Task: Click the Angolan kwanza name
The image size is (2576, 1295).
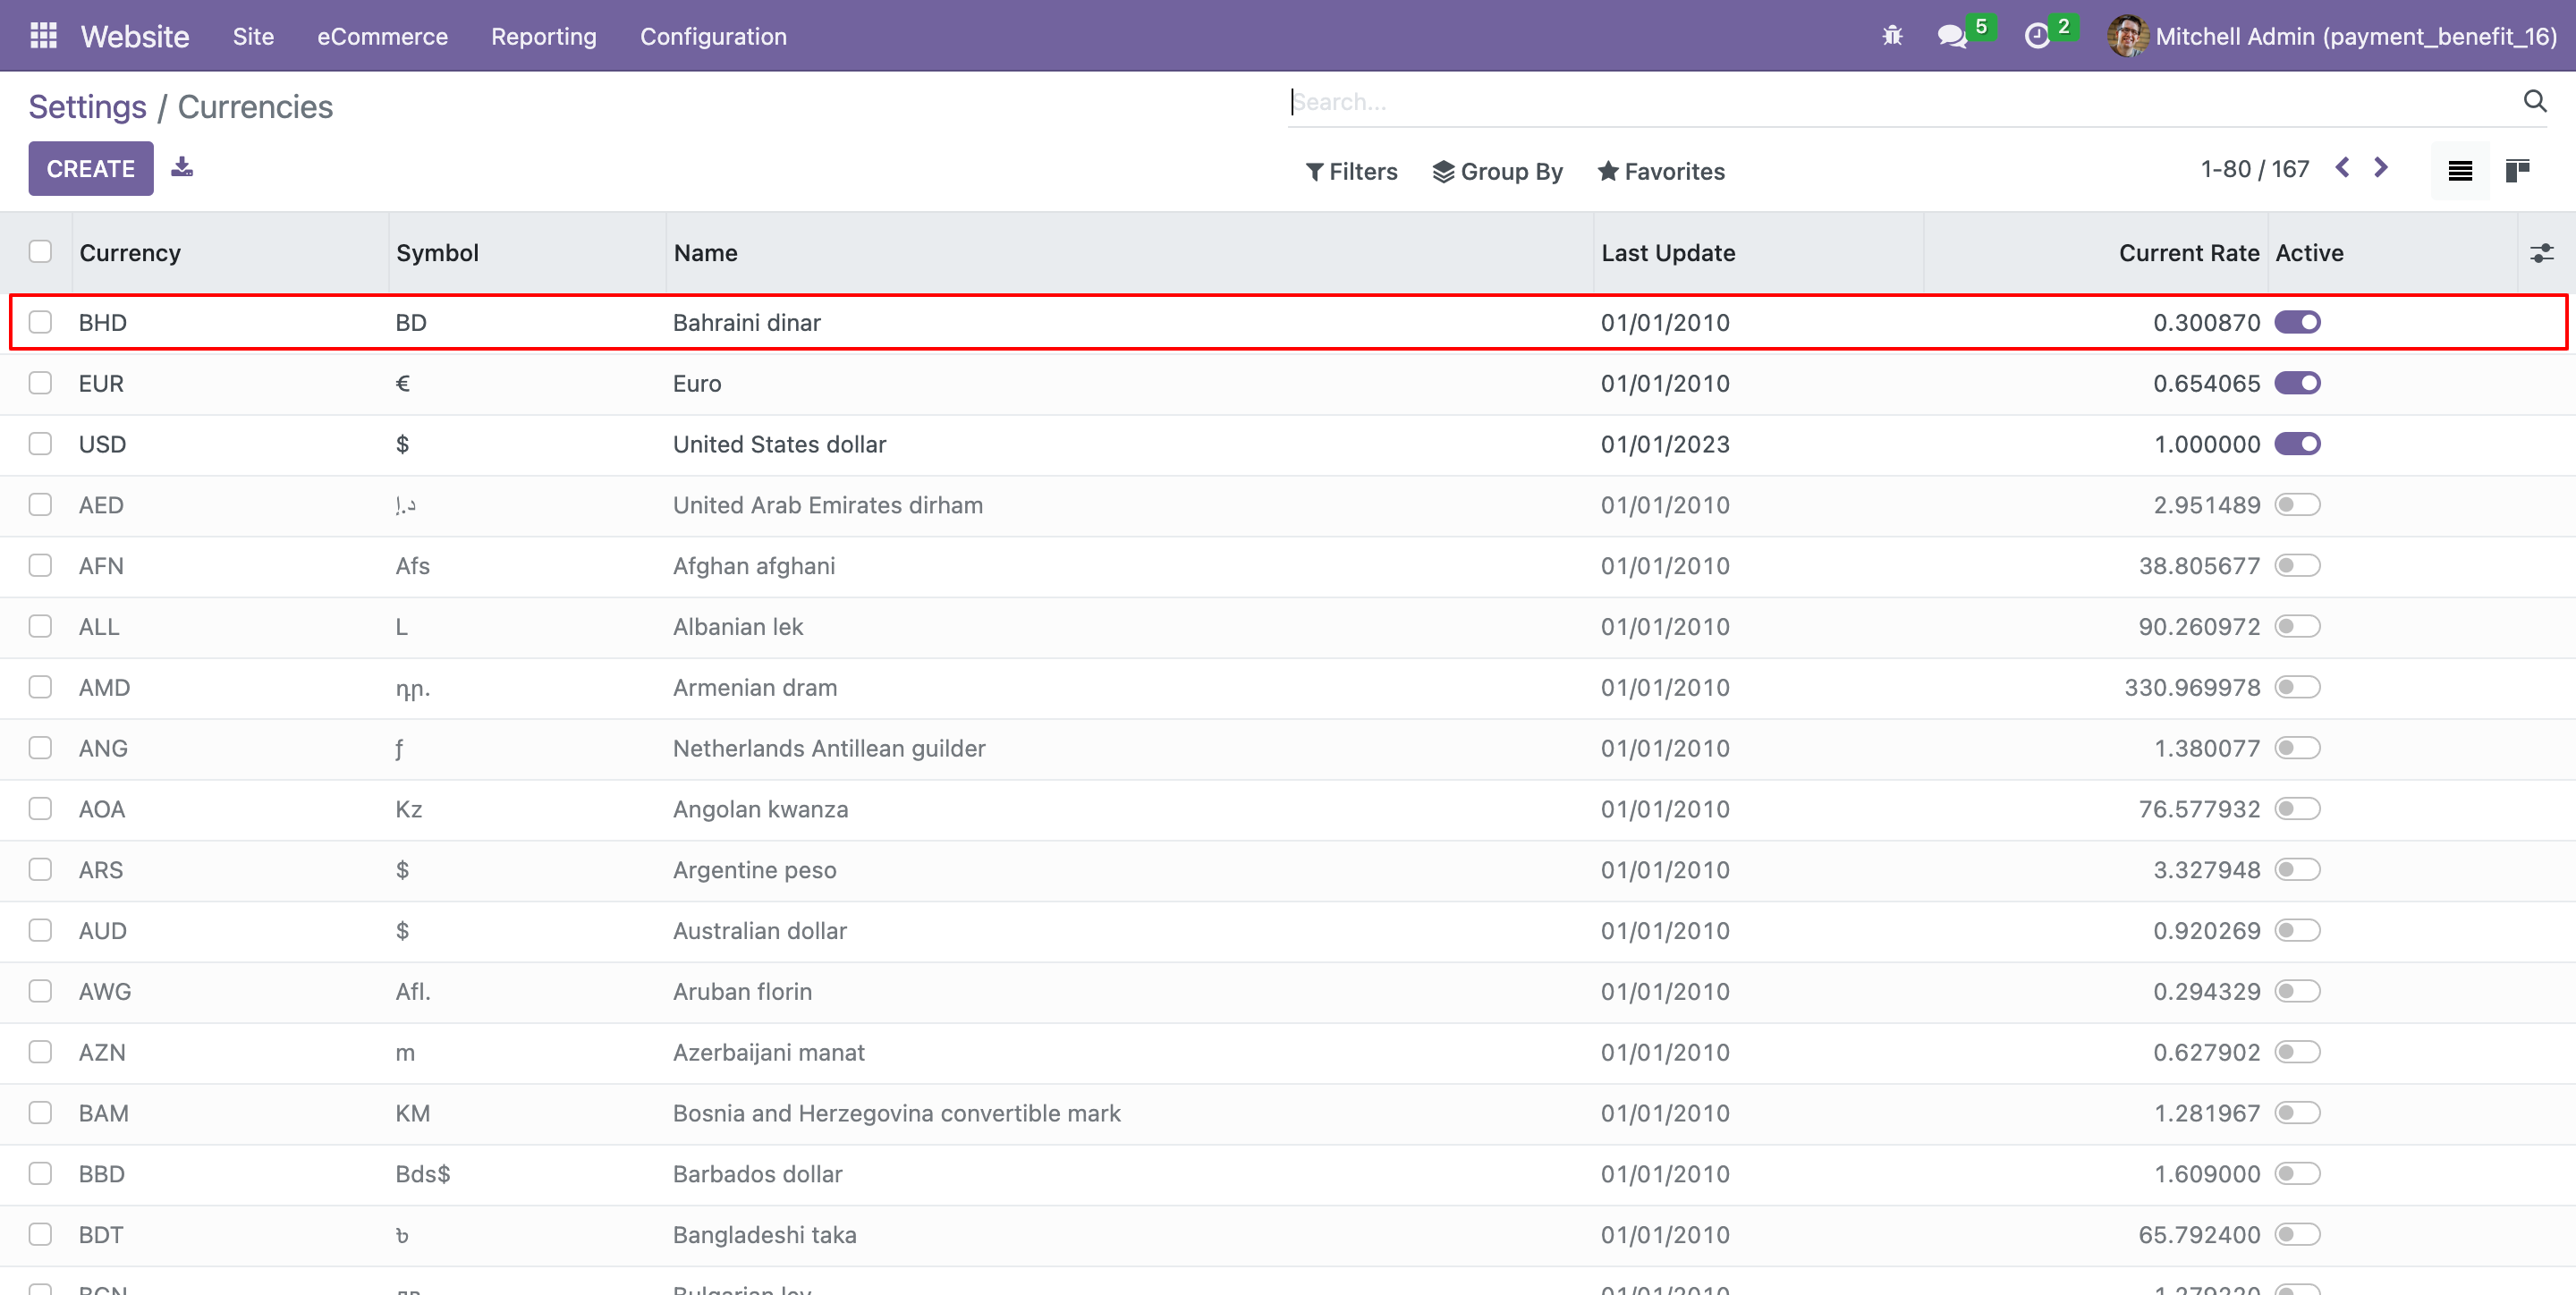Action: pyautogui.click(x=760, y=810)
